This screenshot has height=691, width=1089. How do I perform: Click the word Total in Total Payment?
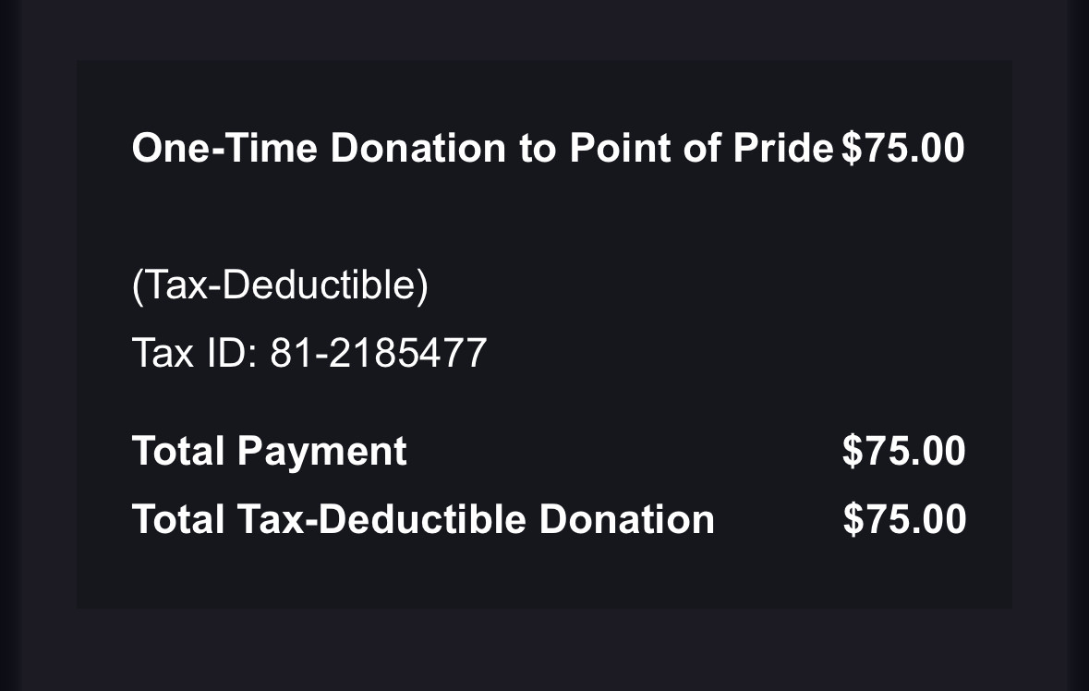[x=178, y=451]
